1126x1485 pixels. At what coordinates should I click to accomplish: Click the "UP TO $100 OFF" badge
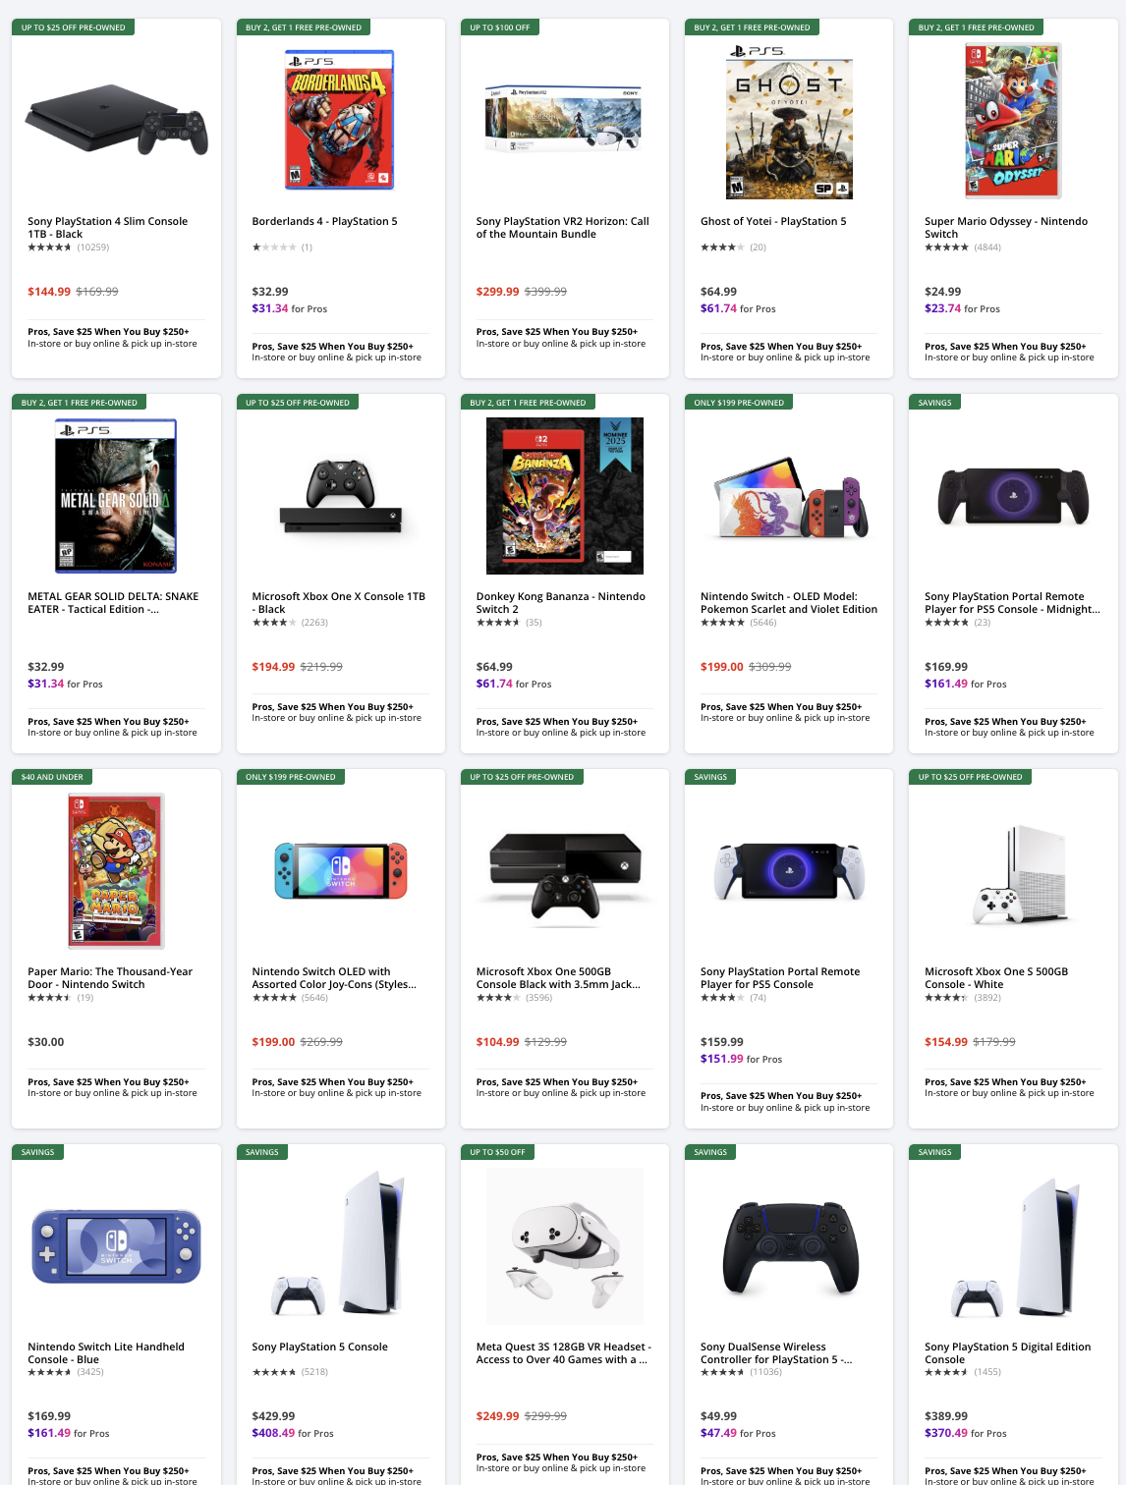click(x=499, y=27)
